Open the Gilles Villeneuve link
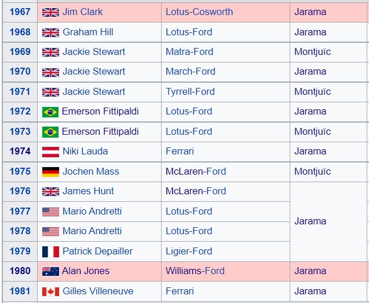The width and height of the screenshot is (369, 303). (98, 291)
